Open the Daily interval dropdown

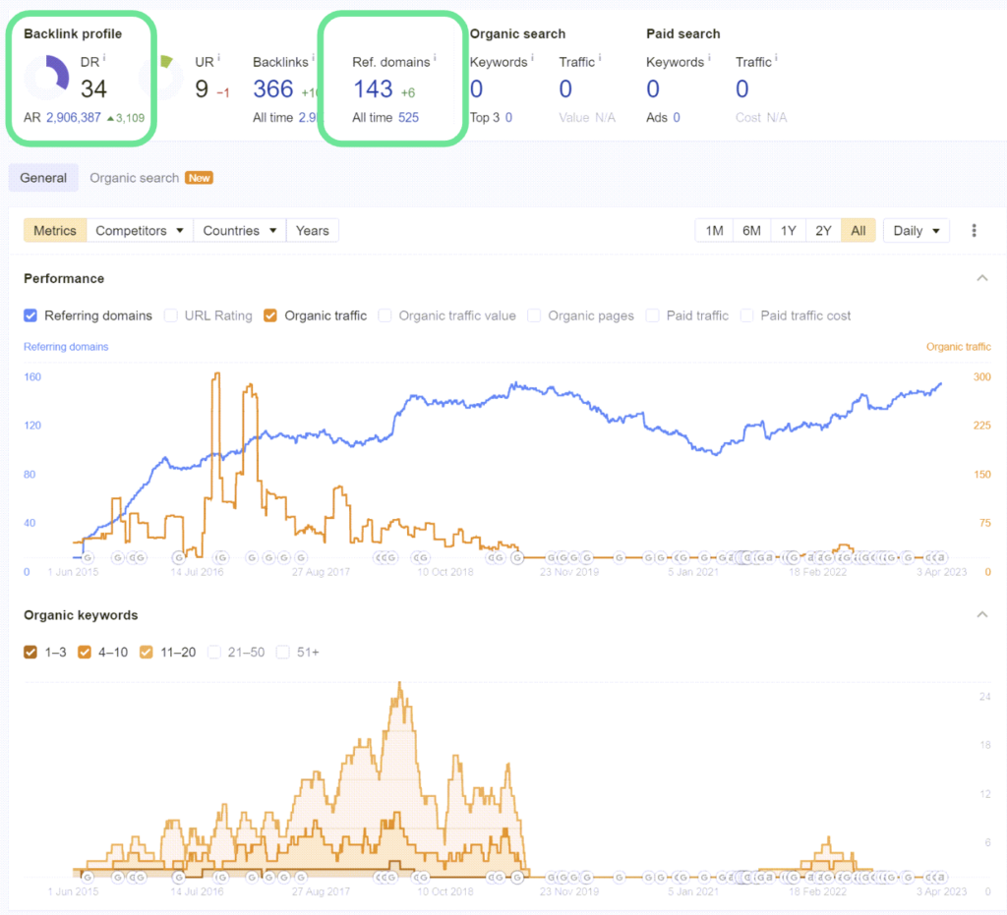[x=916, y=231]
